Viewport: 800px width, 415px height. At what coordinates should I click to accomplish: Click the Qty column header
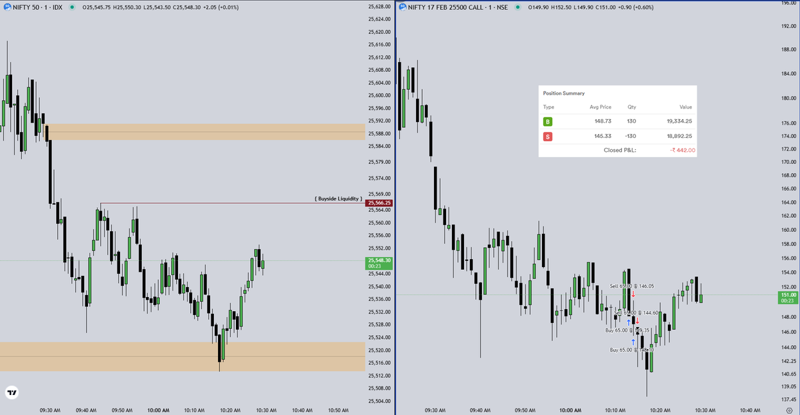click(632, 107)
